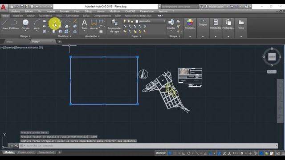Screen dimensions: 285x160
Task: Expand the Bloque panel
Action: coord(175,36)
